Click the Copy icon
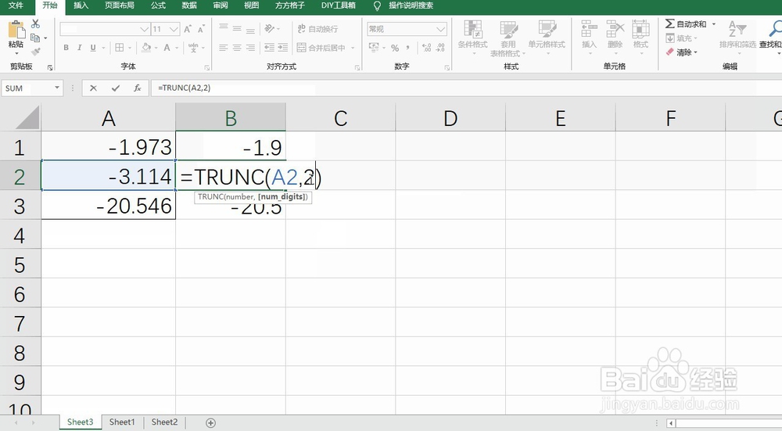This screenshot has width=782, height=431. coord(35,38)
